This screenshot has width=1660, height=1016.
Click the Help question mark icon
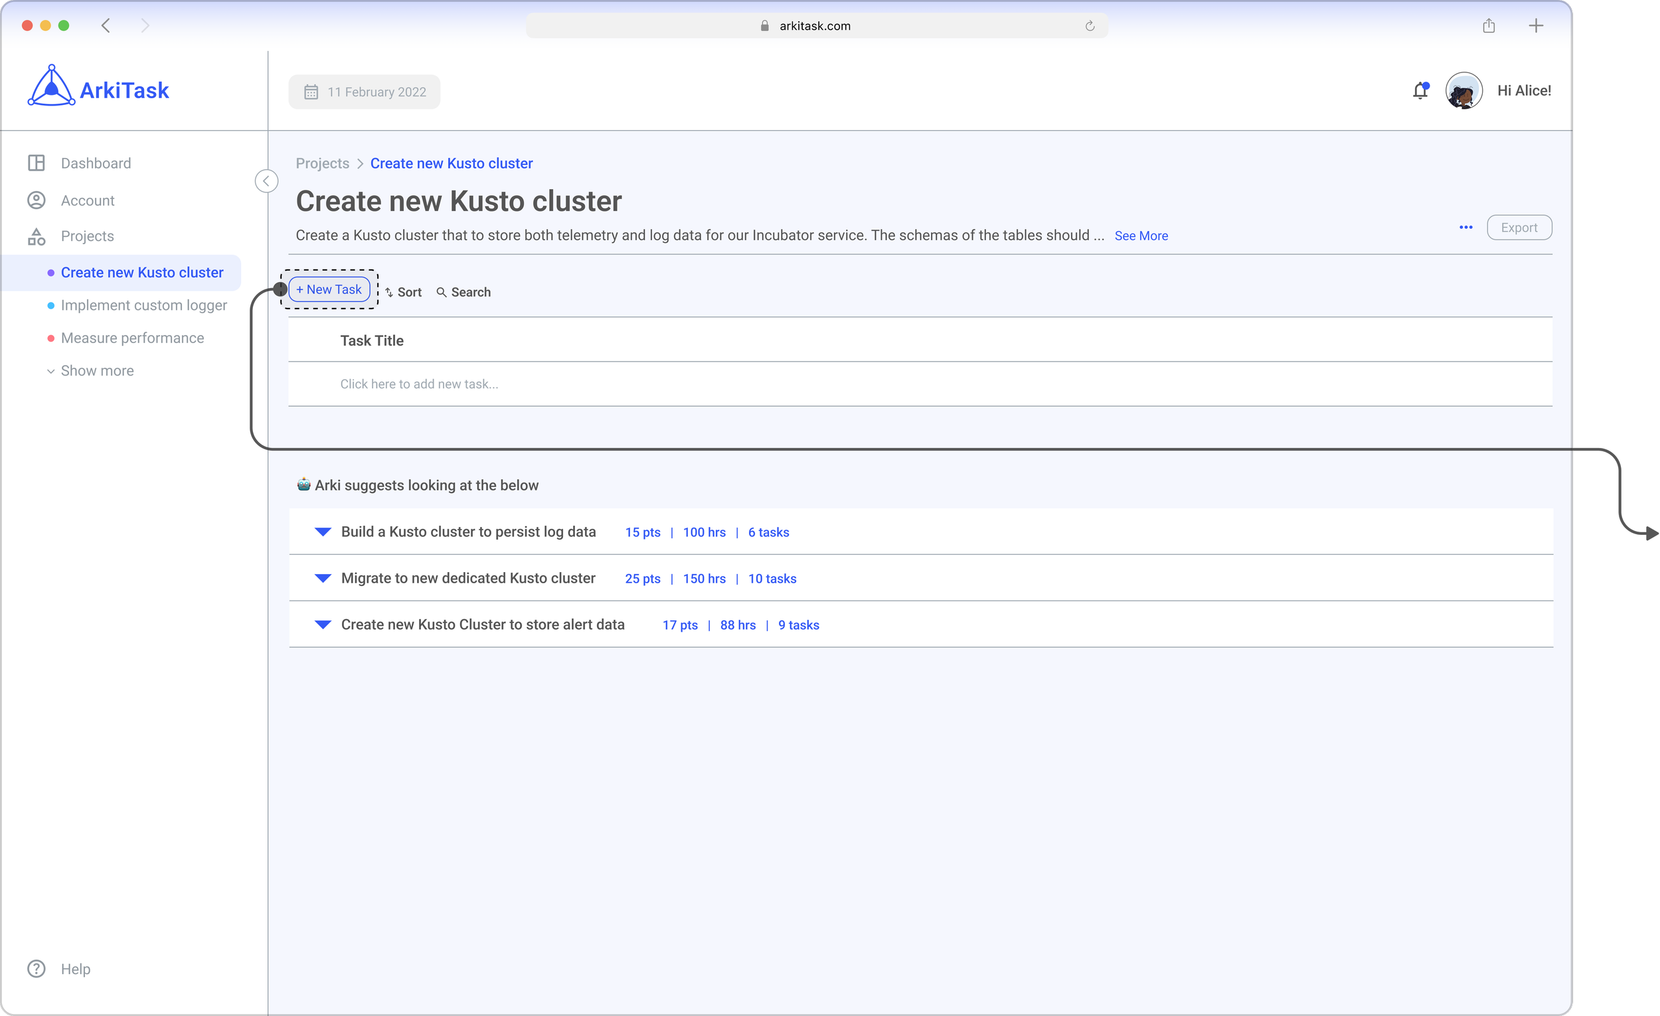(37, 968)
